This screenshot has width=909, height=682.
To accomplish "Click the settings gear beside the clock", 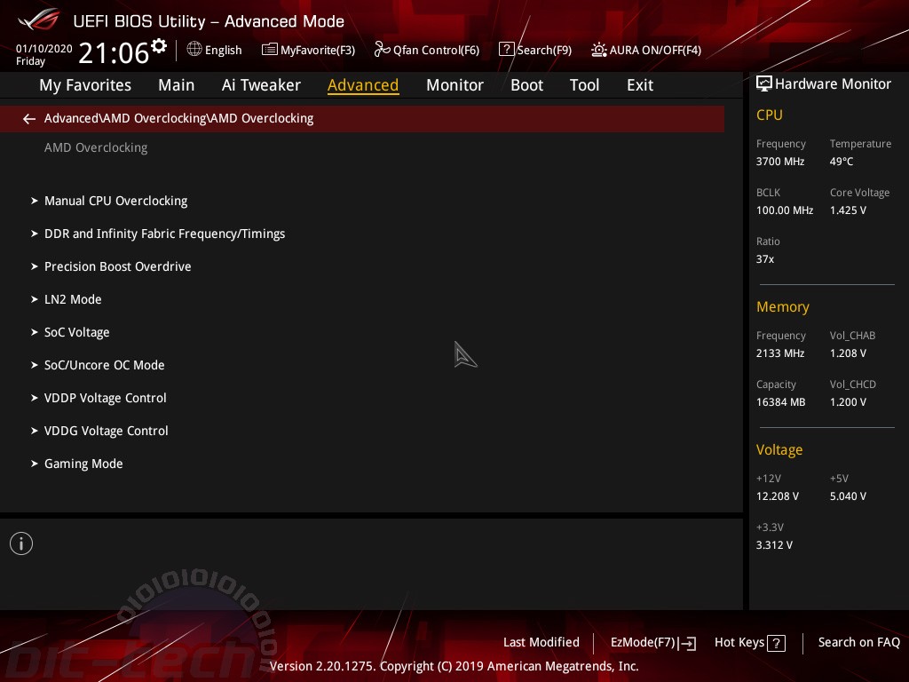I will [x=158, y=46].
